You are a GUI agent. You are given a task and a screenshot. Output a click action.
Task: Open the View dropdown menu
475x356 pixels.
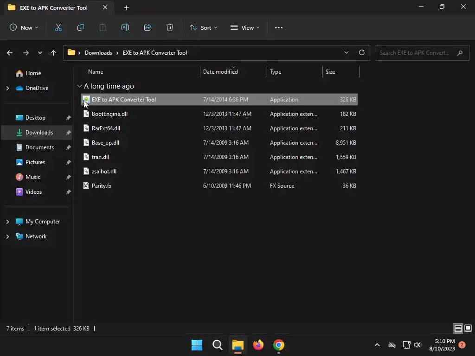(x=245, y=27)
